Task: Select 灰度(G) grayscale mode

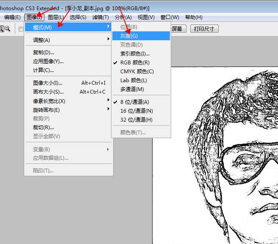Action: [129, 36]
